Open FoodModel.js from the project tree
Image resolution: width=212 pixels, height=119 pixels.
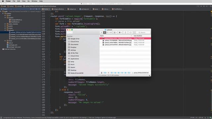pyautogui.click(x=14, y=22)
